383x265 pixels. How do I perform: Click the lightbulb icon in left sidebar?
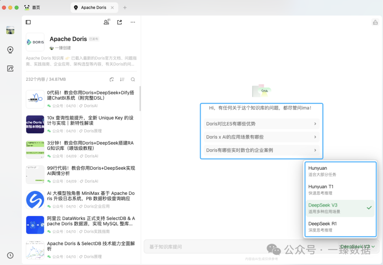[x=10, y=50]
